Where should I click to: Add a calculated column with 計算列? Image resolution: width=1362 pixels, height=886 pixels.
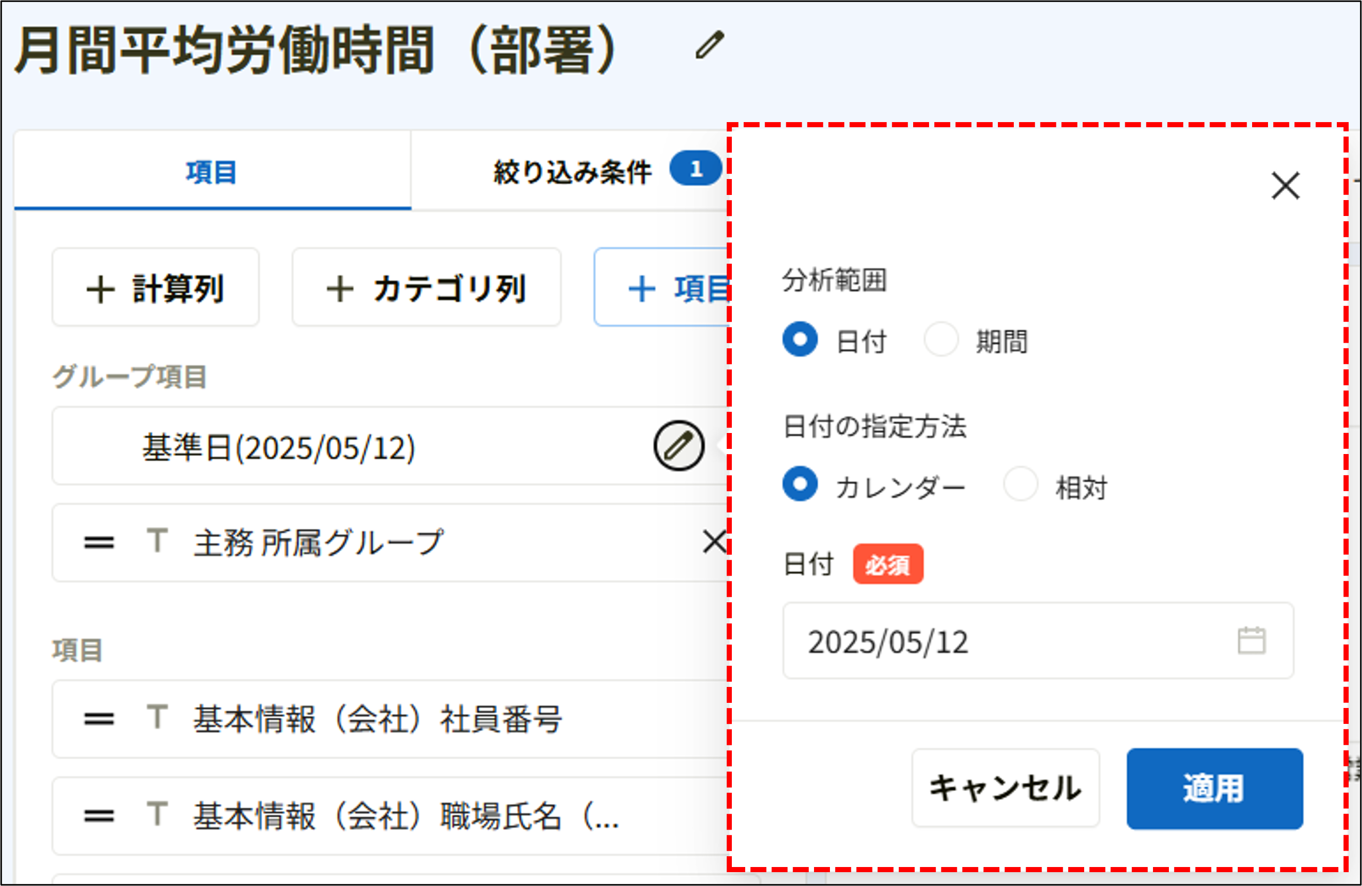coord(155,287)
